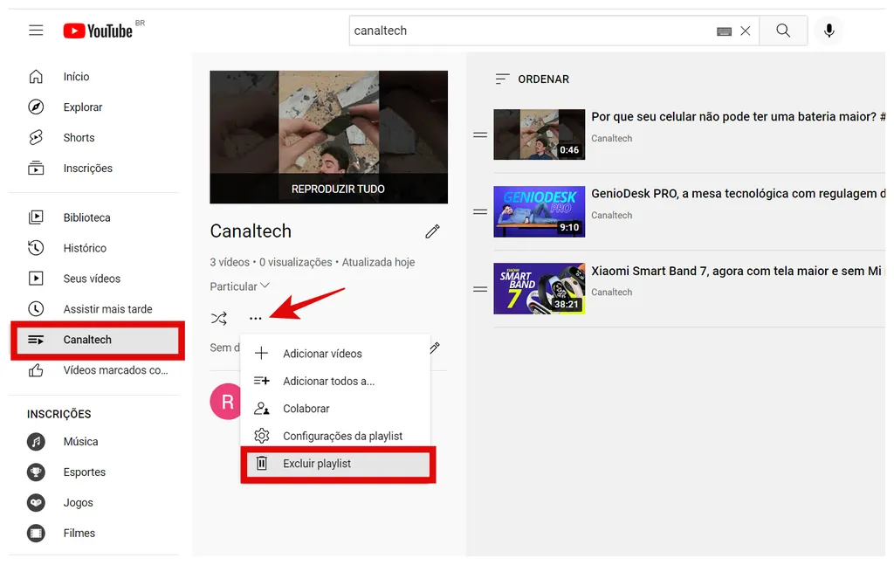The image size is (894, 565).
Task: Click the R profile avatar
Action: [x=226, y=402]
